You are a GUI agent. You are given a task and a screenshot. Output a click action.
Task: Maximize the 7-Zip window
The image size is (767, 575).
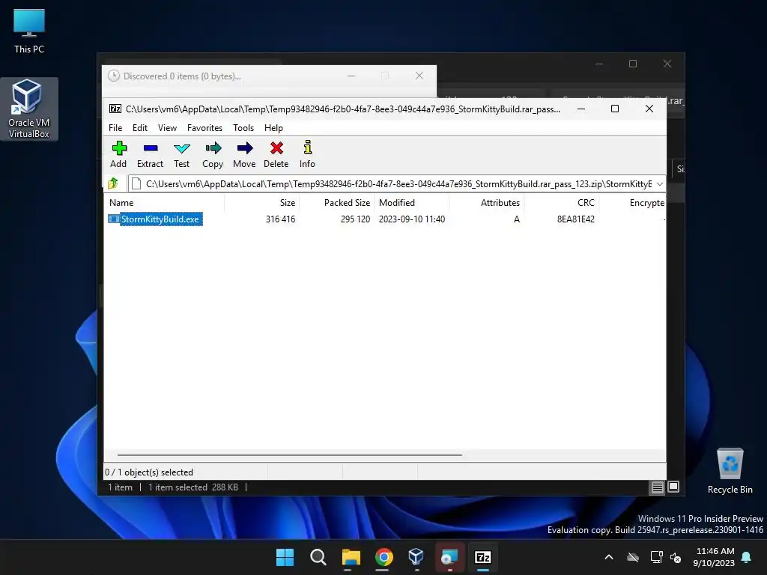coord(615,109)
